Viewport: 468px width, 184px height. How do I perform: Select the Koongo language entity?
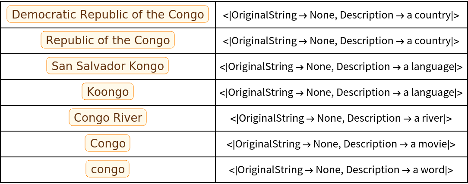108,92
